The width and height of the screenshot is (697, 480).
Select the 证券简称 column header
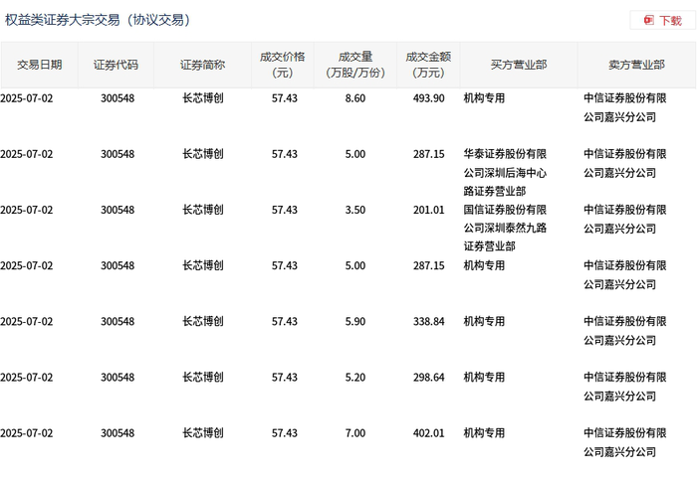click(203, 65)
